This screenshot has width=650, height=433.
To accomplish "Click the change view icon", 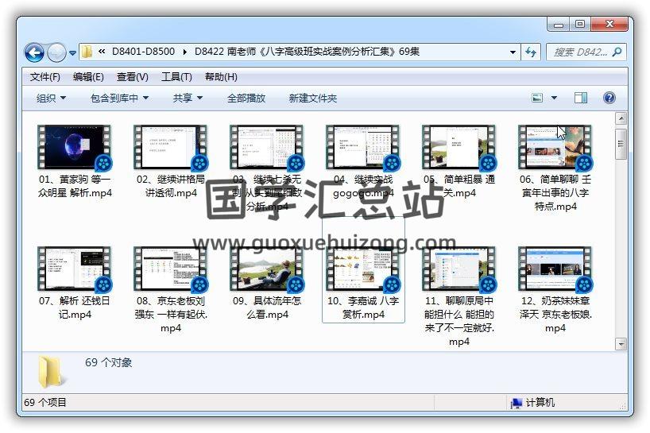I will tap(537, 99).
